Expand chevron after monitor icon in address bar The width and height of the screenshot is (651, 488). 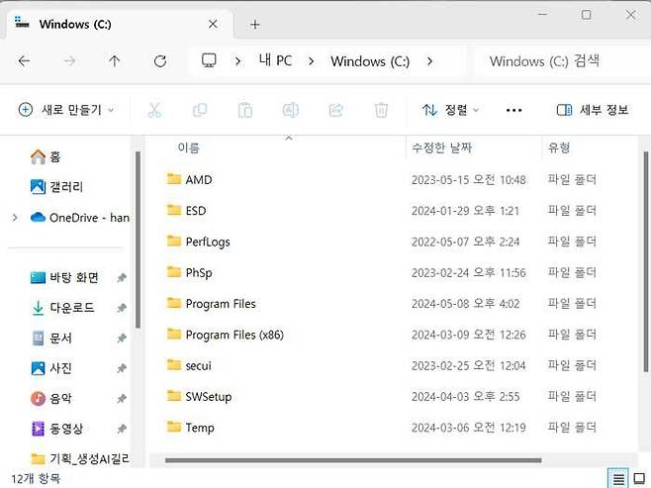coord(237,61)
